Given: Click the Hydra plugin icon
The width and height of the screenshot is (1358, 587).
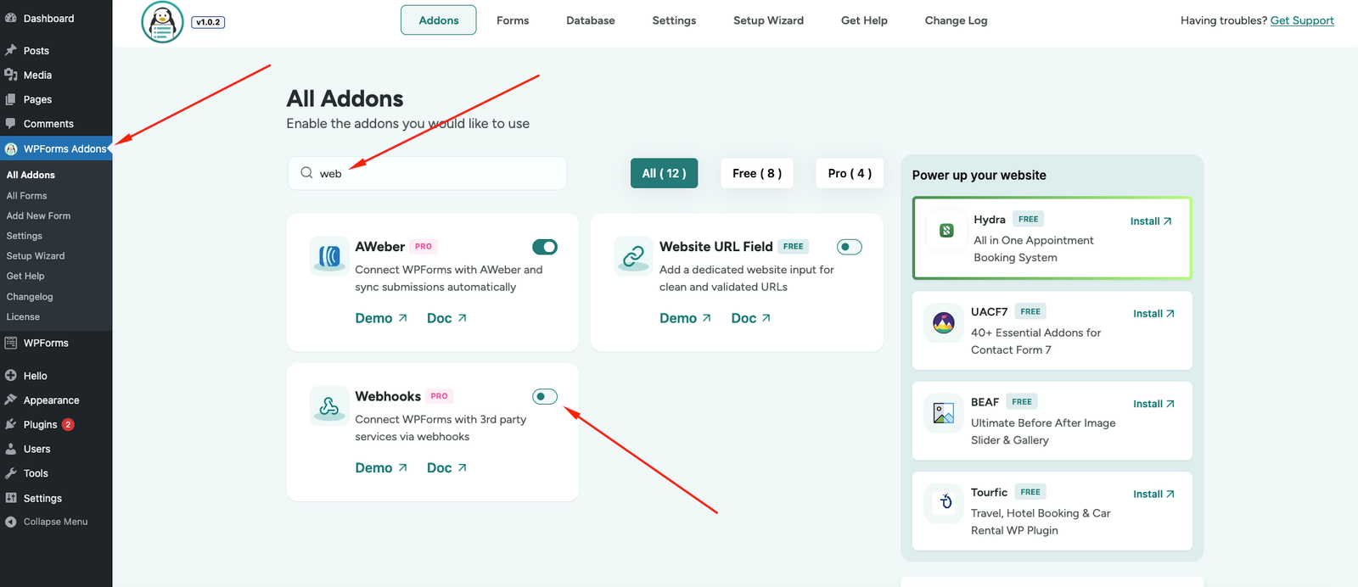Looking at the screenshot, I should click(946, 231).
